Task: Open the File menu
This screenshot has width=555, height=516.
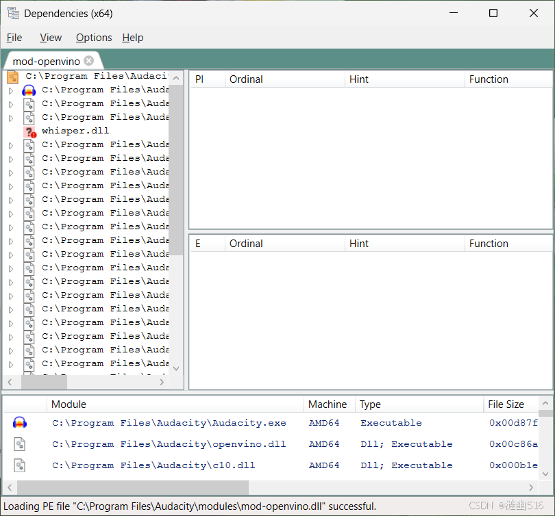Action: tap(14, 38)
